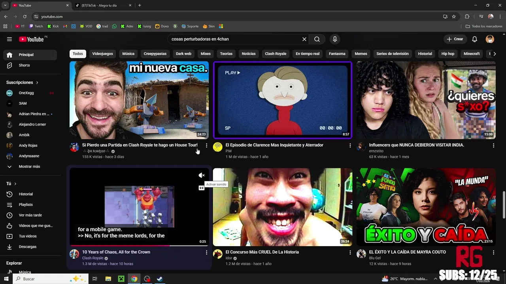
Task: Open the mi nueva casa thumbnail
Action: [139, 100]
